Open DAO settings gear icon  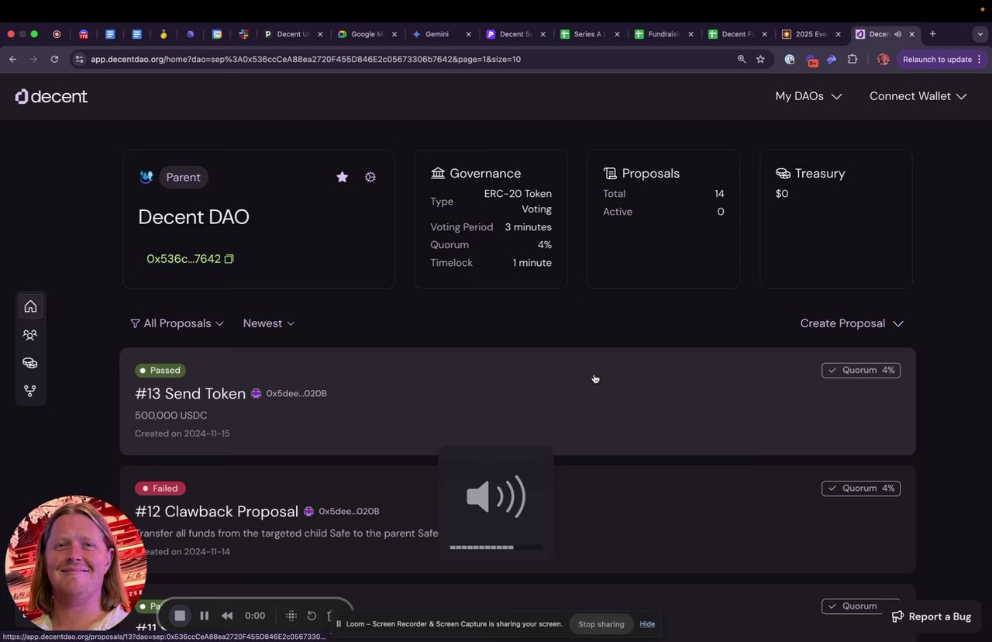point(370,177)
